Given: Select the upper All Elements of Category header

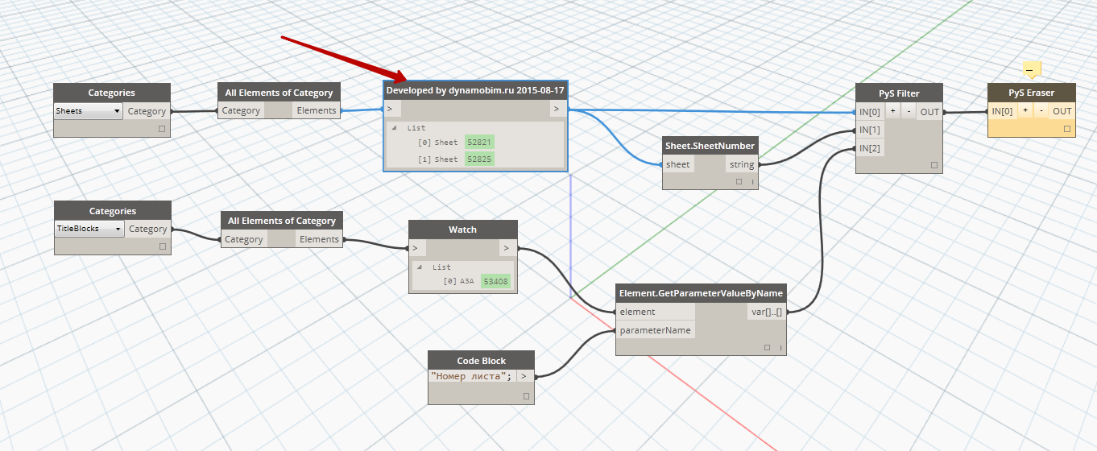Looking at the screenshot, I should point(279,93).
